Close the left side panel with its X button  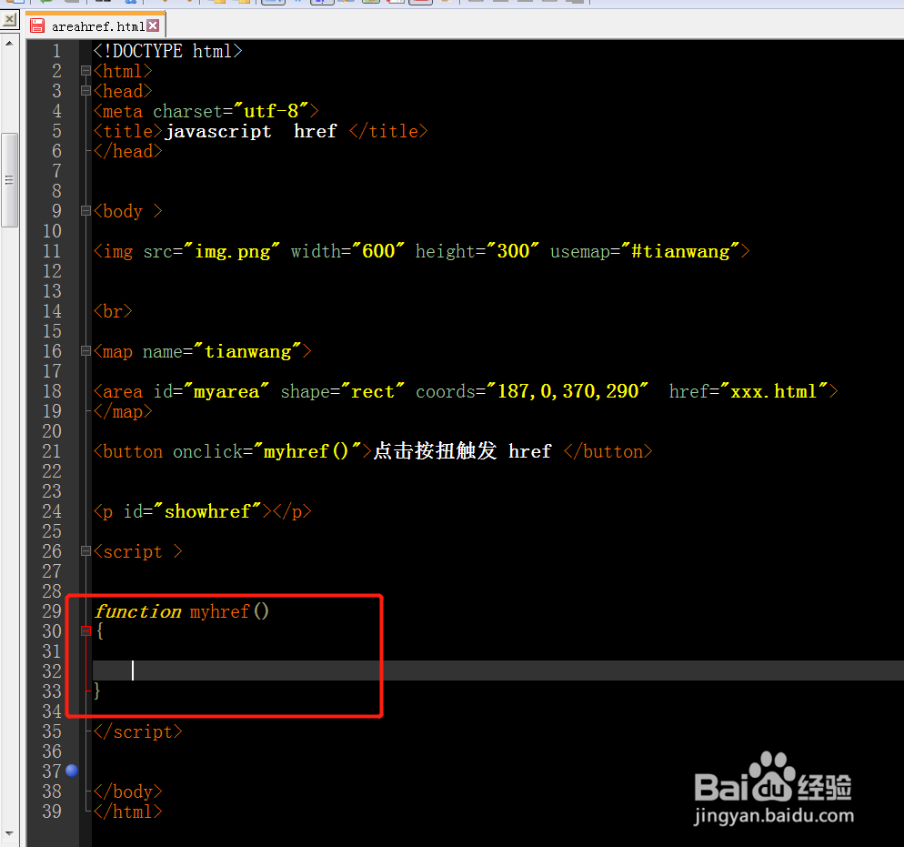point(10,20)
